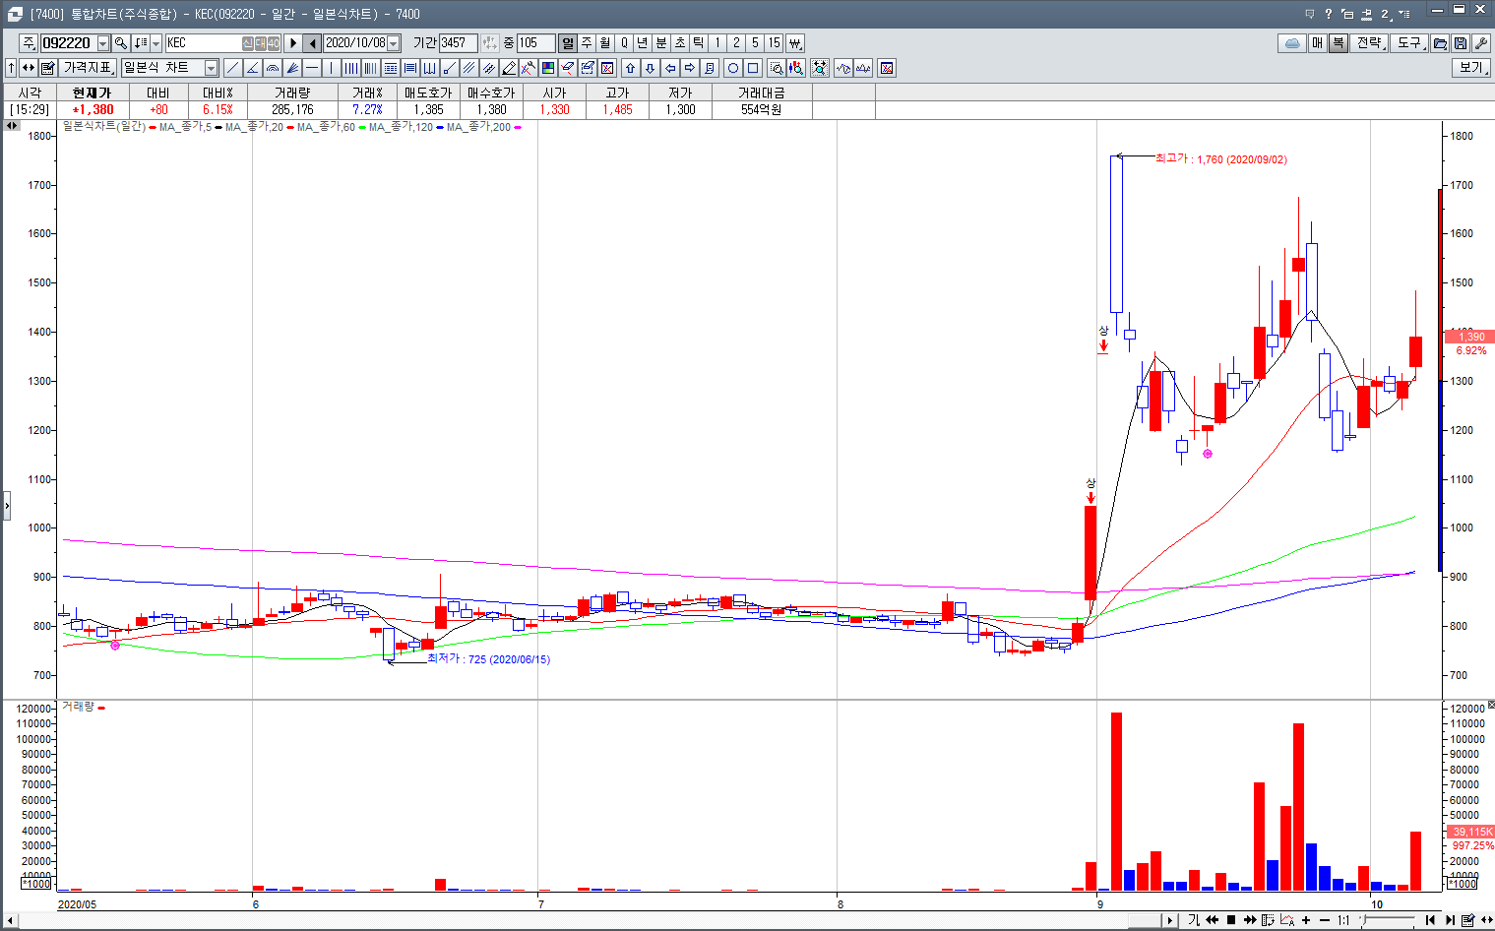This screenshot has width=1495, height=931.
Task: Click the 기간 period input field 3457
Action: point(458,43)
